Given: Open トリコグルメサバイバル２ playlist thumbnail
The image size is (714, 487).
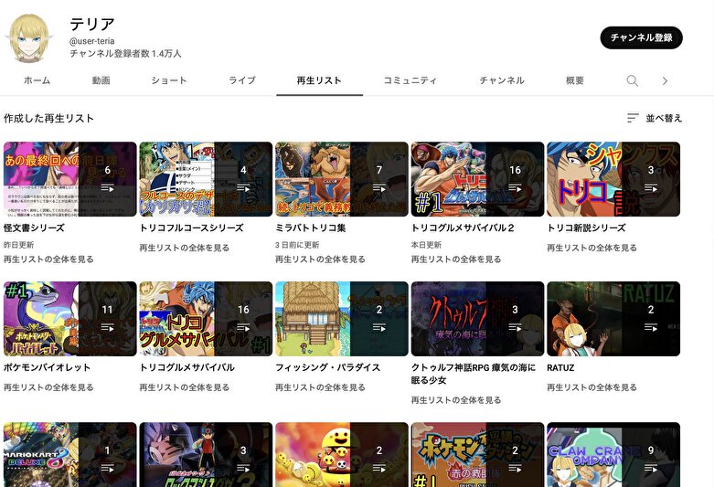Looking at the screenshot, I should [x=477, y=179].
